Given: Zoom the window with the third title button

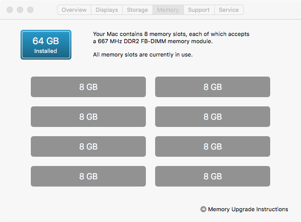Looking at the screenshot, I should coord(30,10).
